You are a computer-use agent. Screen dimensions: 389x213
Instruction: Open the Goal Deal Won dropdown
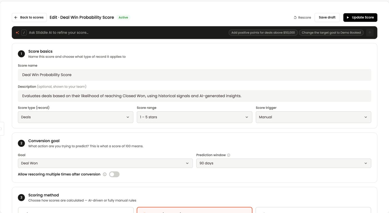105,163
